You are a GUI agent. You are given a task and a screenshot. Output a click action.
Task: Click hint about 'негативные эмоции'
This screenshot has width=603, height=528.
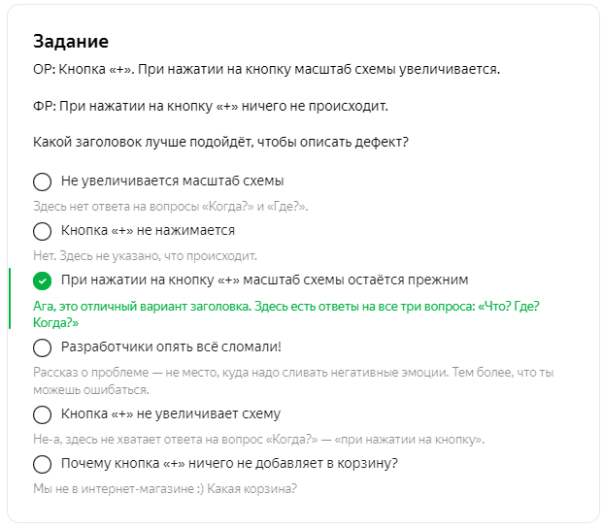293,380
